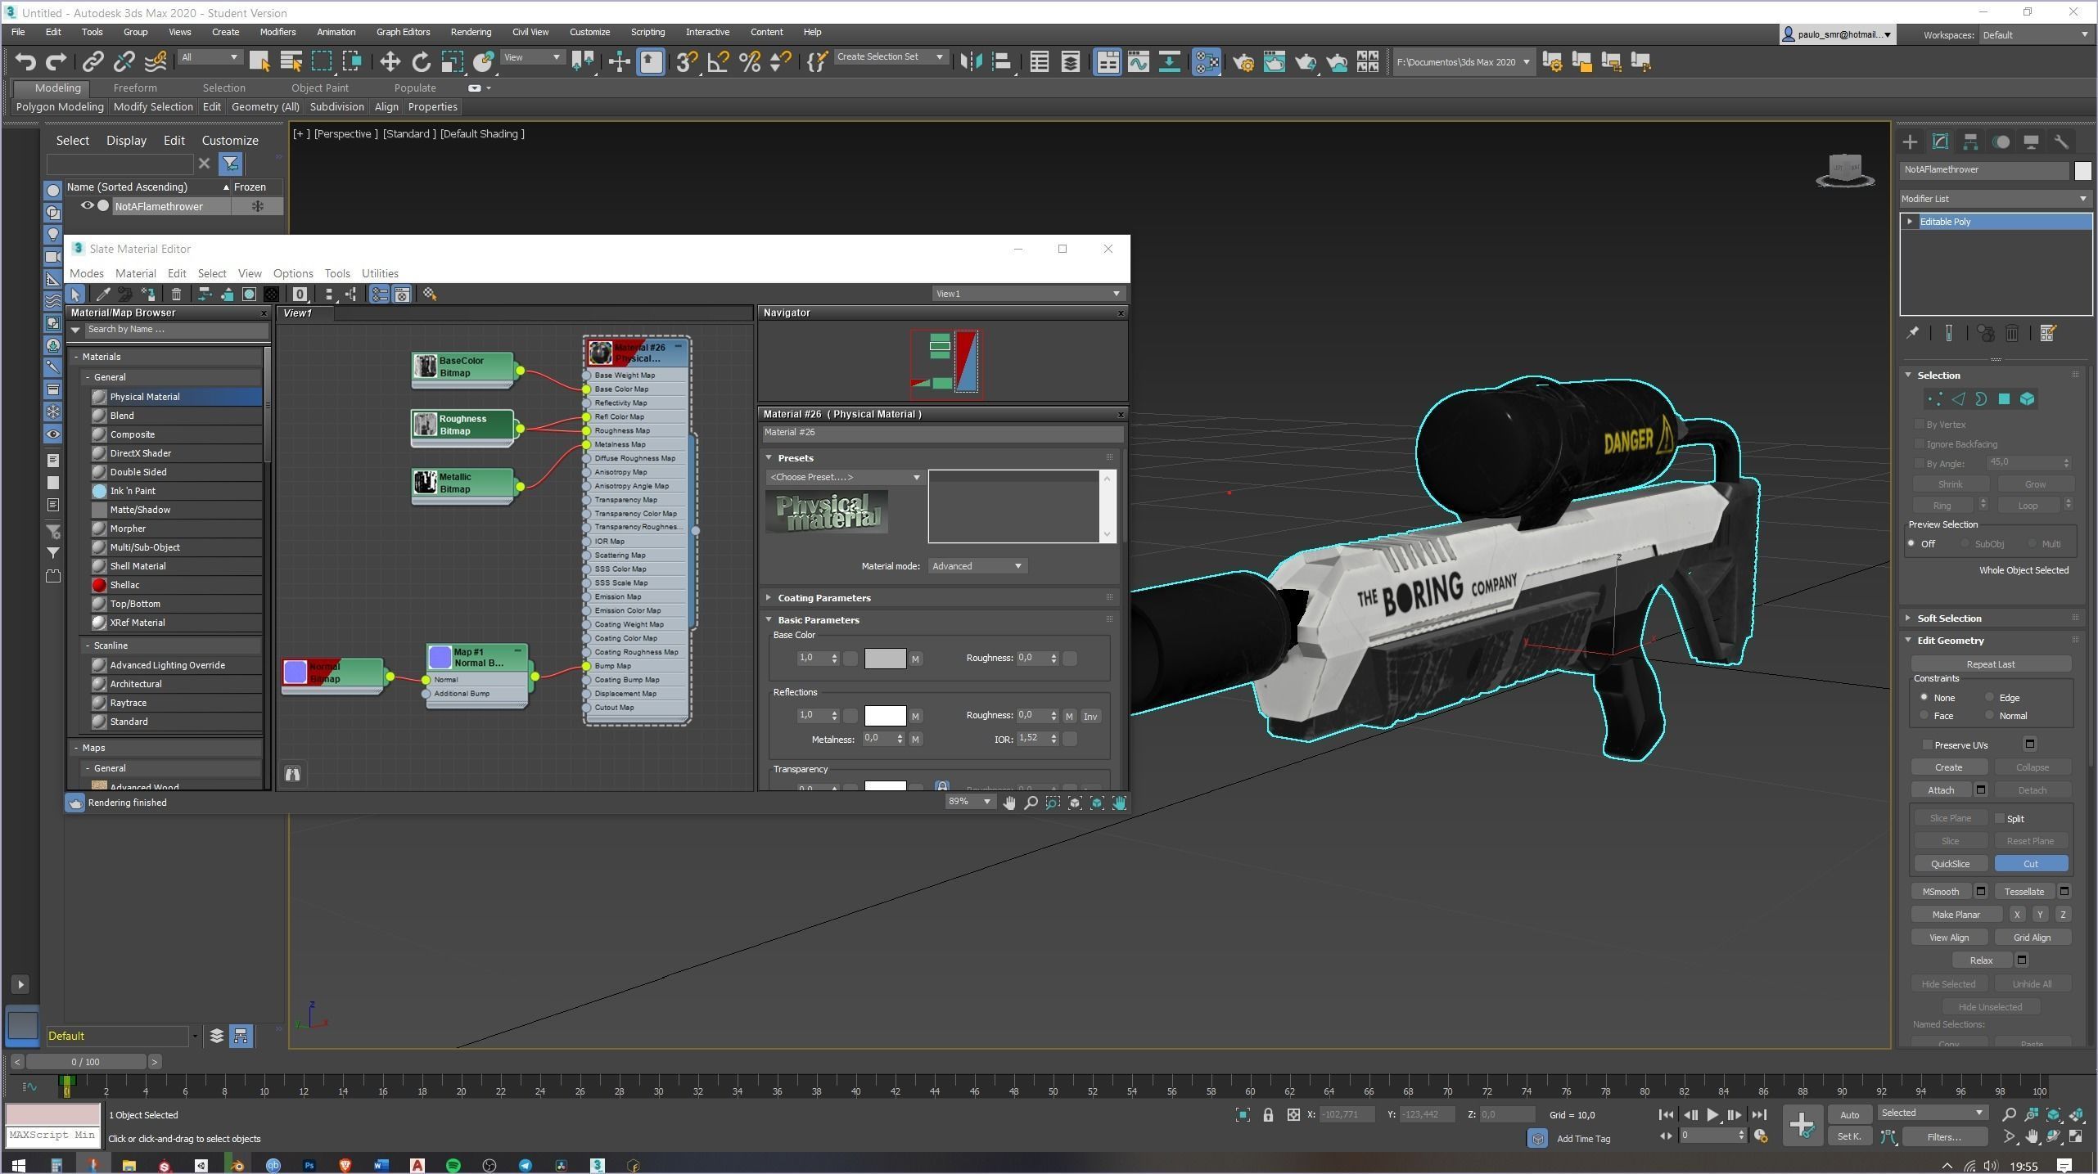The height and width of the screenshot is (1174, 2098).
Task: Expand the Editable Poly modifier entry
Action: [x=1910, y=222]
